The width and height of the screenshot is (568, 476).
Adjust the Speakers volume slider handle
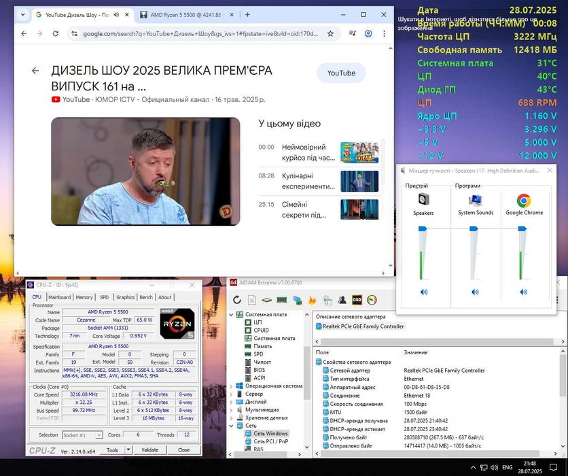click(423, 228)
